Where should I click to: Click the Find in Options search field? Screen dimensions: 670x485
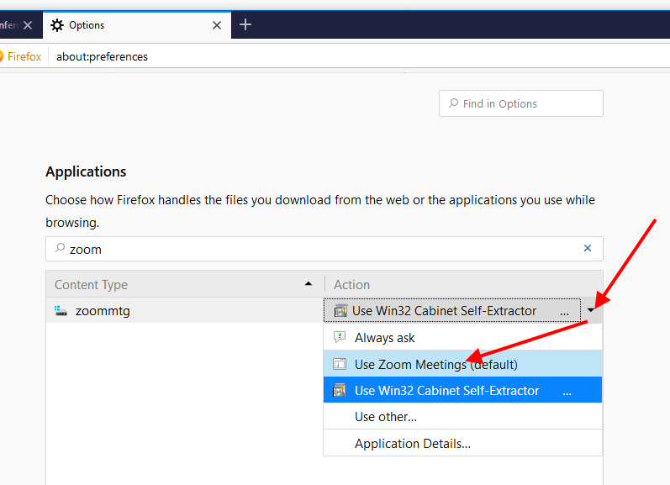pyautogui.click(x=528, y=104)
